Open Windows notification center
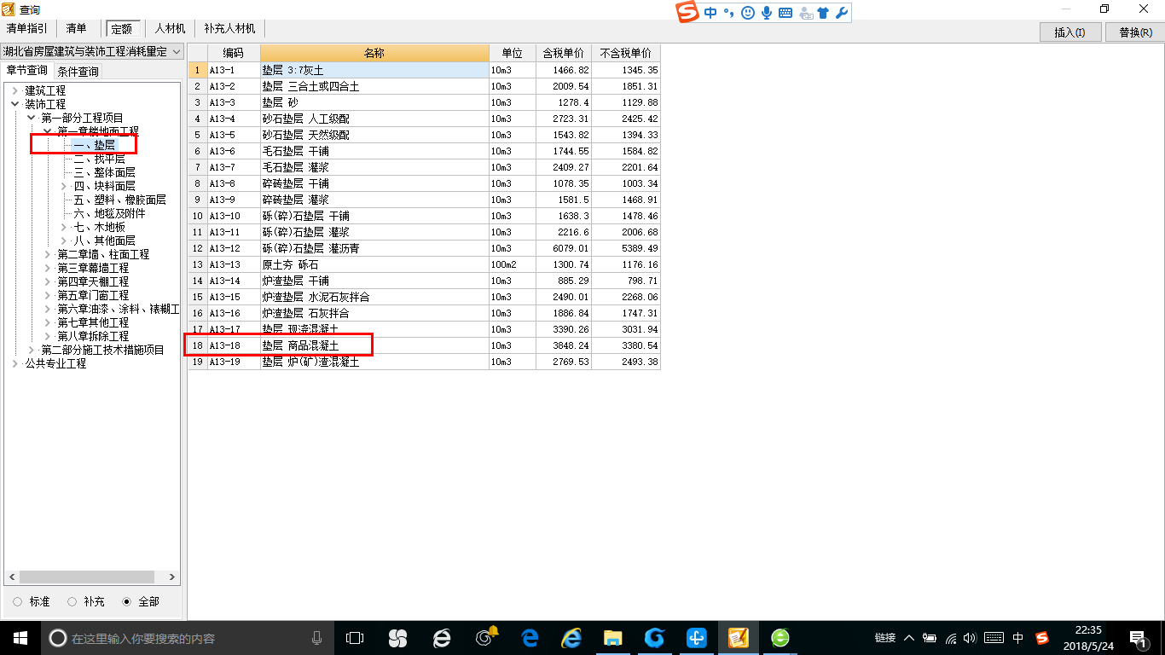This screenshot has height=655, width=1165. (1138, 638)
